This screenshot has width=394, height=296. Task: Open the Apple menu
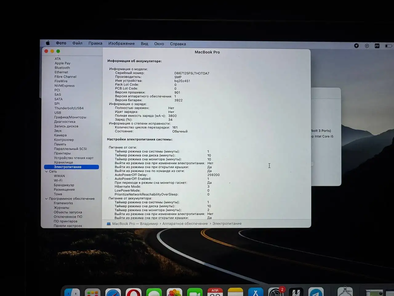[x=48, y=43]
